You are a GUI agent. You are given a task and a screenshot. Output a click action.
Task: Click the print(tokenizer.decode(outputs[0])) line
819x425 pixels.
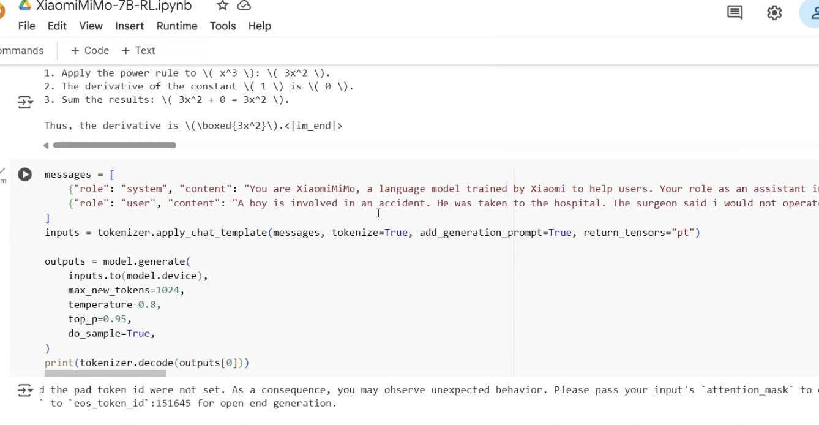pos(147,363)
